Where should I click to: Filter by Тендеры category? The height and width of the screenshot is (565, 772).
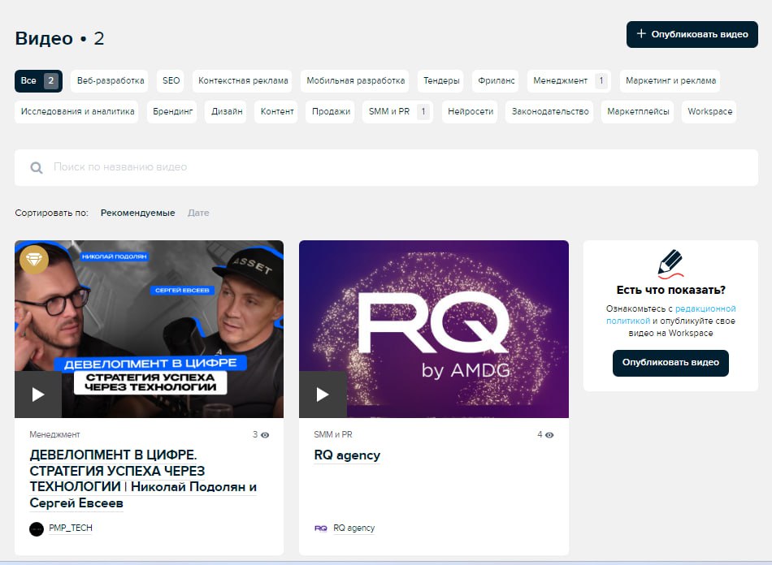tap(441, 80)
